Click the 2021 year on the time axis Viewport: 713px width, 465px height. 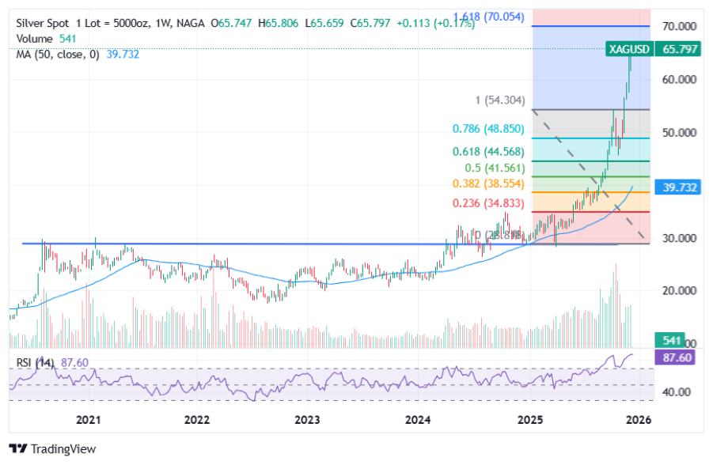pyautogui.click(x=88, y=422)
